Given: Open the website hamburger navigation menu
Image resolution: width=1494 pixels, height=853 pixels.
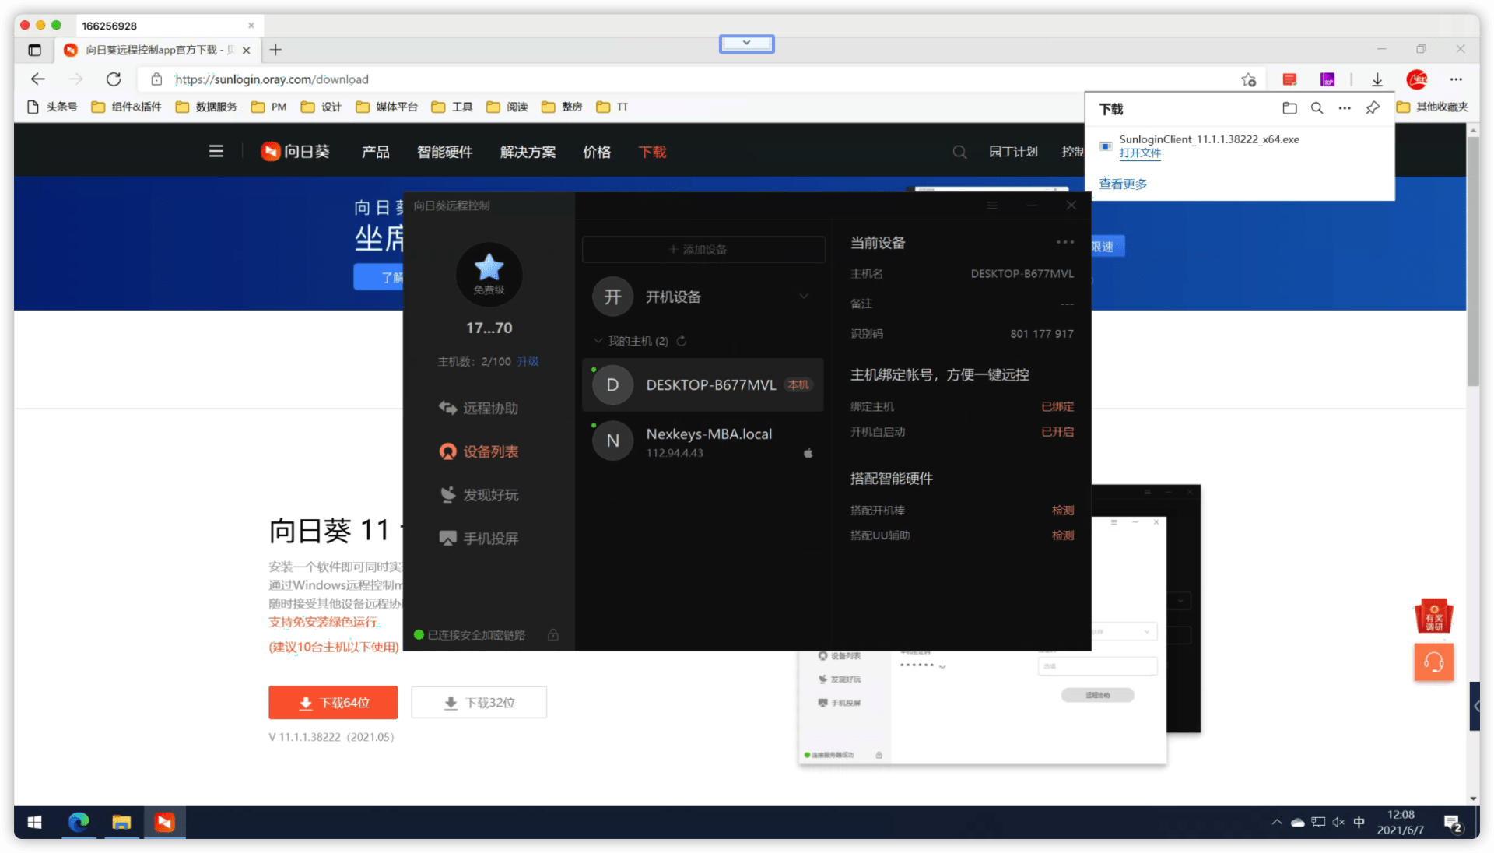Looking at the screenshot, I should point(216,151).
